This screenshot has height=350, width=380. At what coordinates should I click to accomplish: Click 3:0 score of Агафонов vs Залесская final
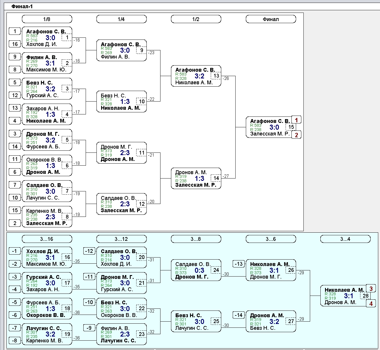click(274, 127)
